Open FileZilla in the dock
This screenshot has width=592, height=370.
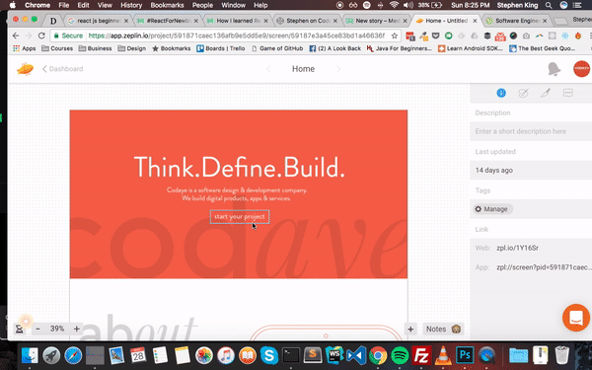click(x=421, y=355)
